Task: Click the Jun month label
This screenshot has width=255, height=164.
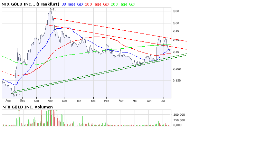Action: coord(149,101)
